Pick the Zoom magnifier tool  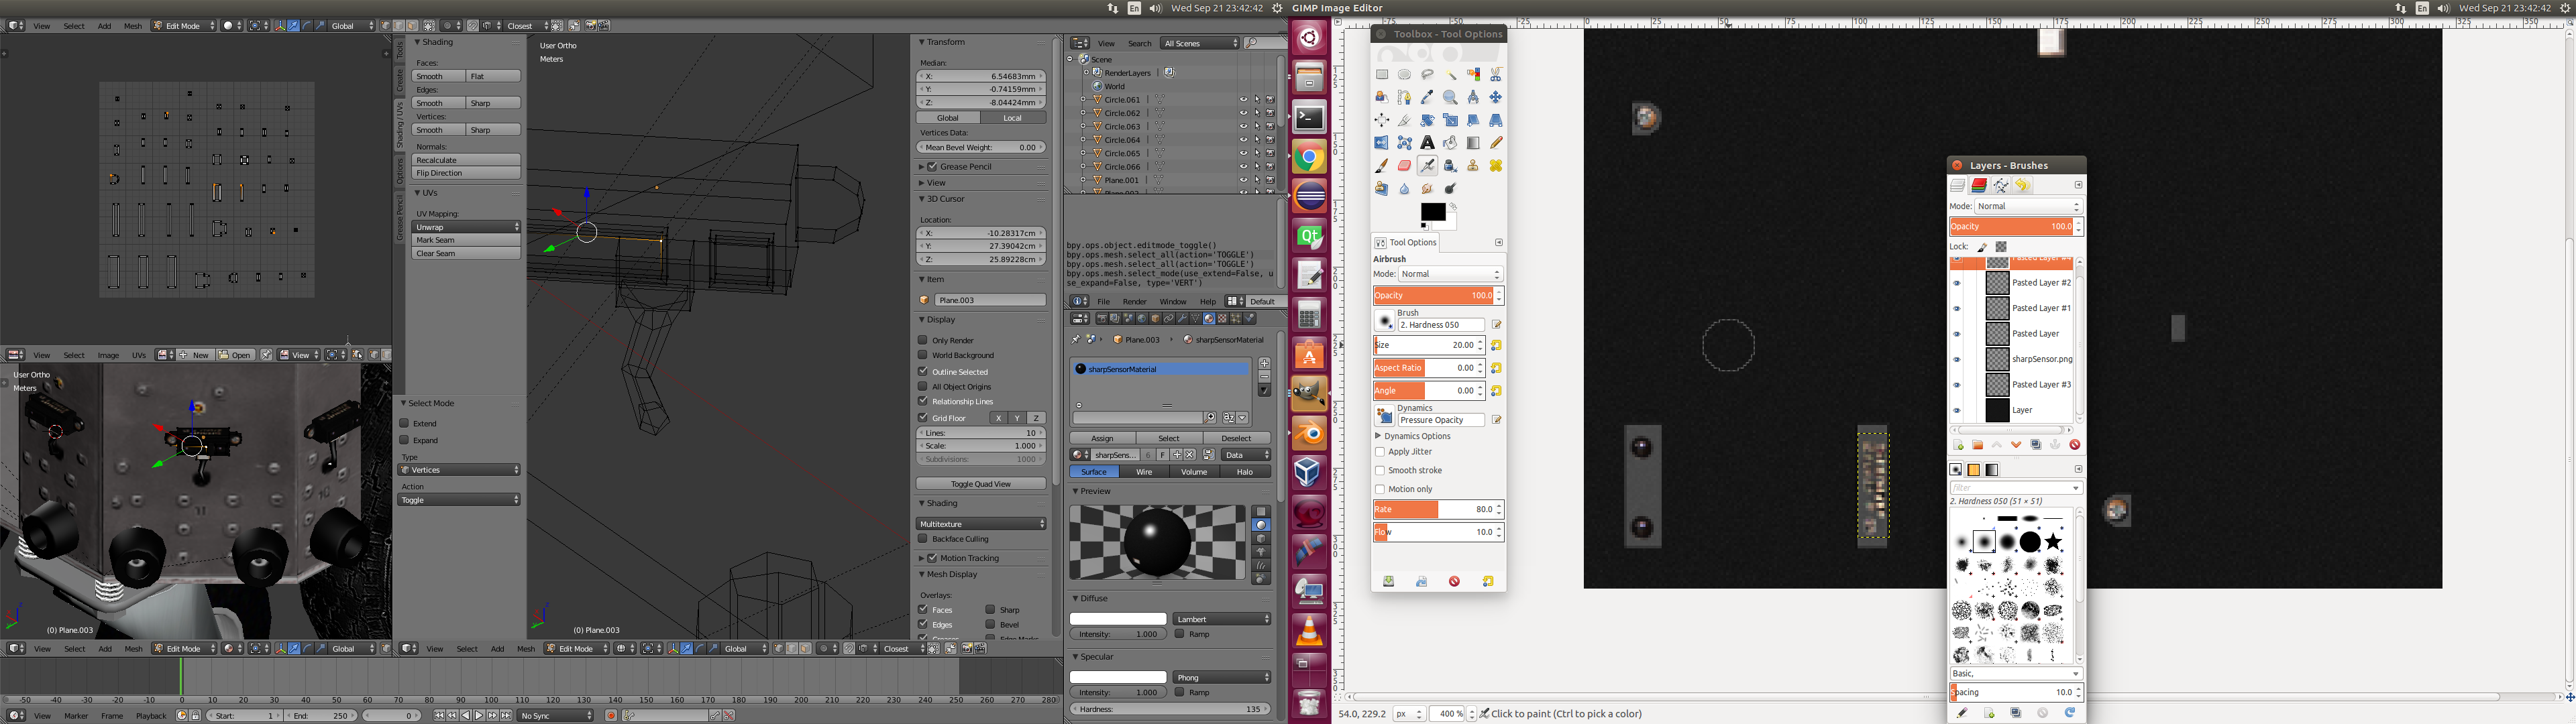1450,98
